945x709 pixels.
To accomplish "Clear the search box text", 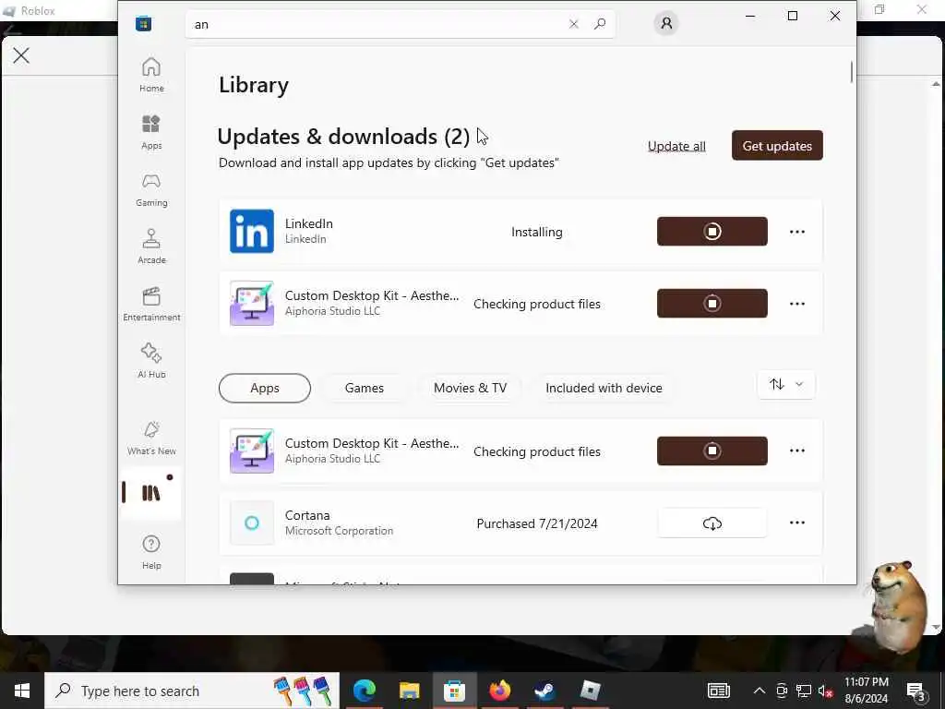I will (574, 24).
